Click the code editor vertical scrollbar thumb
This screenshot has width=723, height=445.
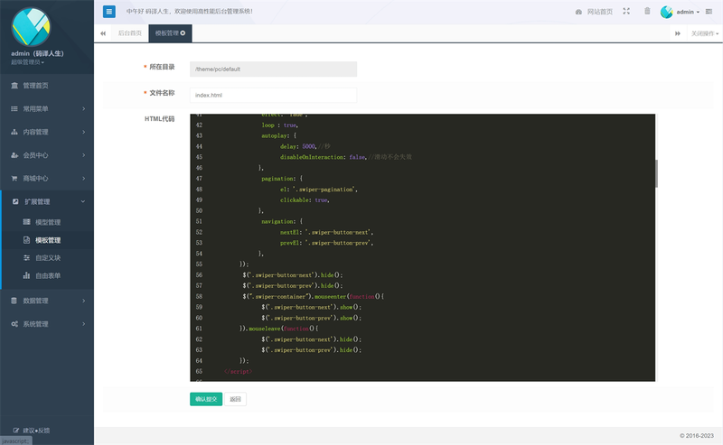point(656,173)
